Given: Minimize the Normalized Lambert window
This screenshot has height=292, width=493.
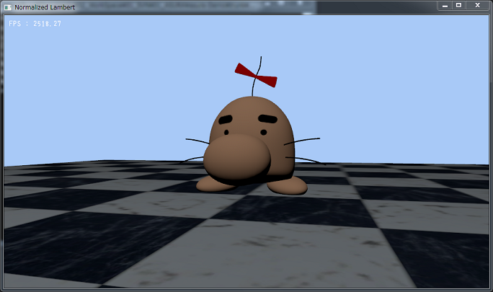Looking at the screenshot, I should [445, 5].
